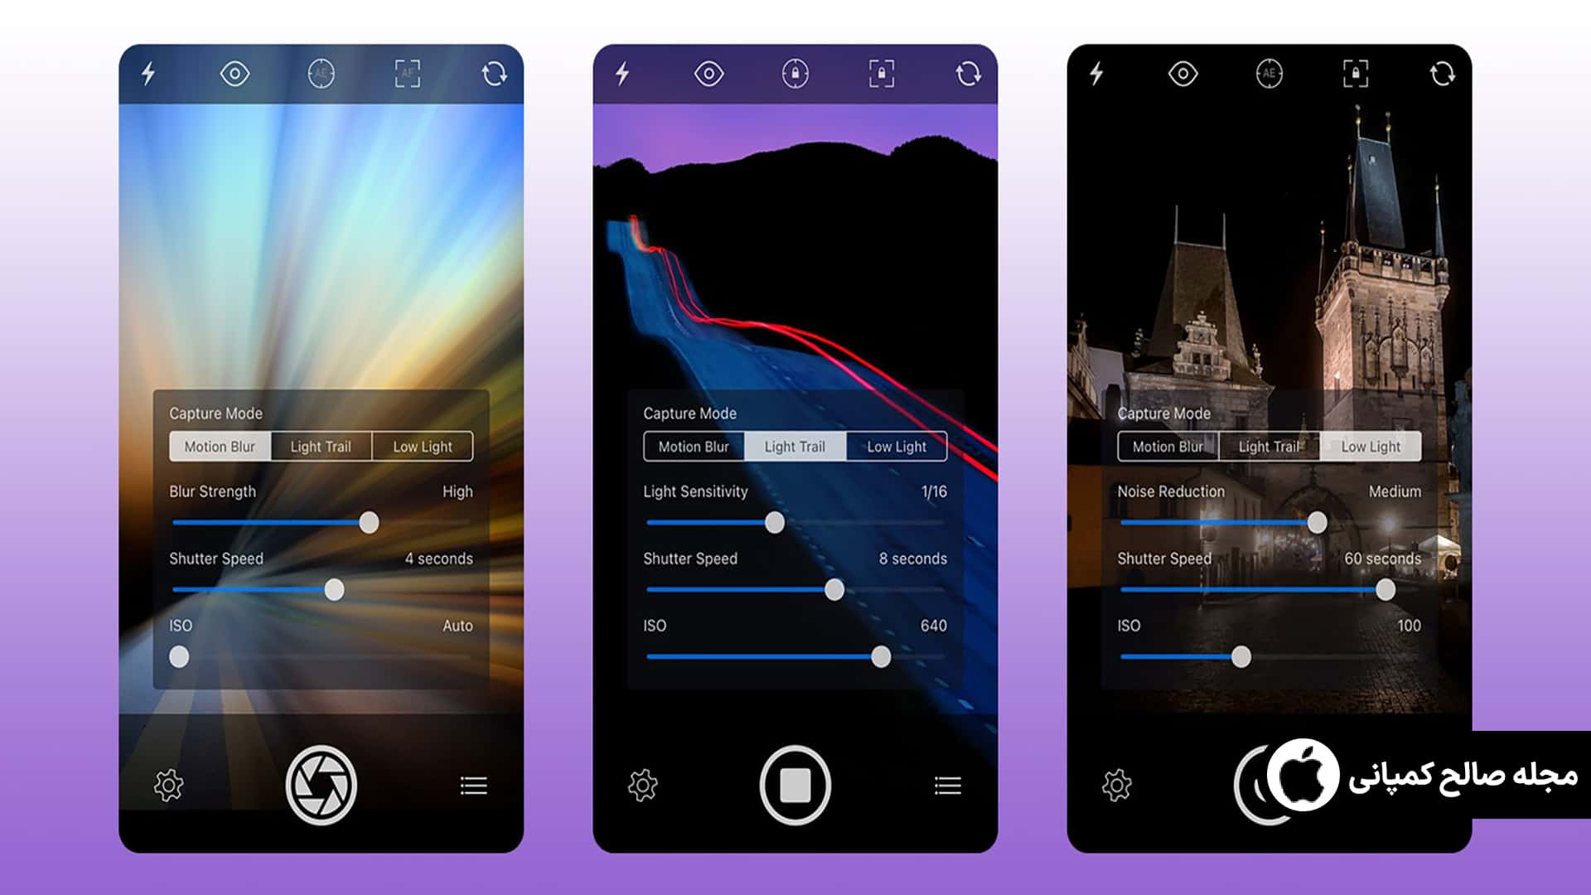The image size is (1591, 895).
Task: Select the hamburger menu icon bottom-right
Action: (x=947, y=786)
